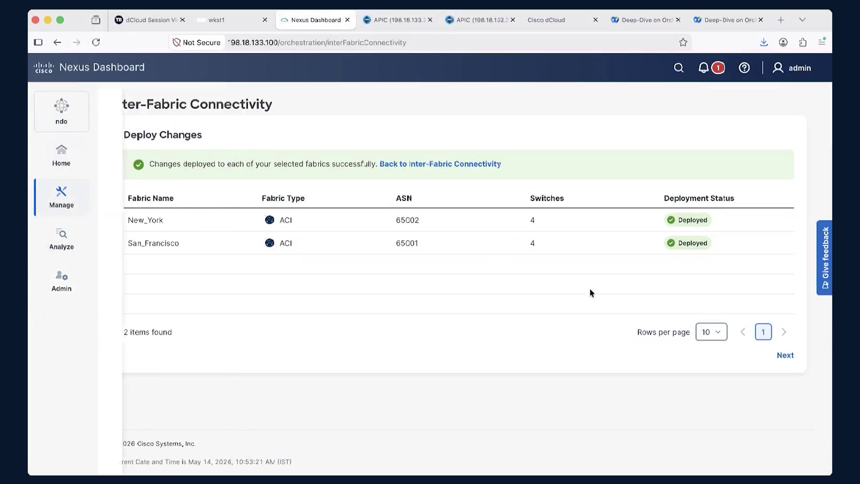Expand the tab list chevron

802,20
